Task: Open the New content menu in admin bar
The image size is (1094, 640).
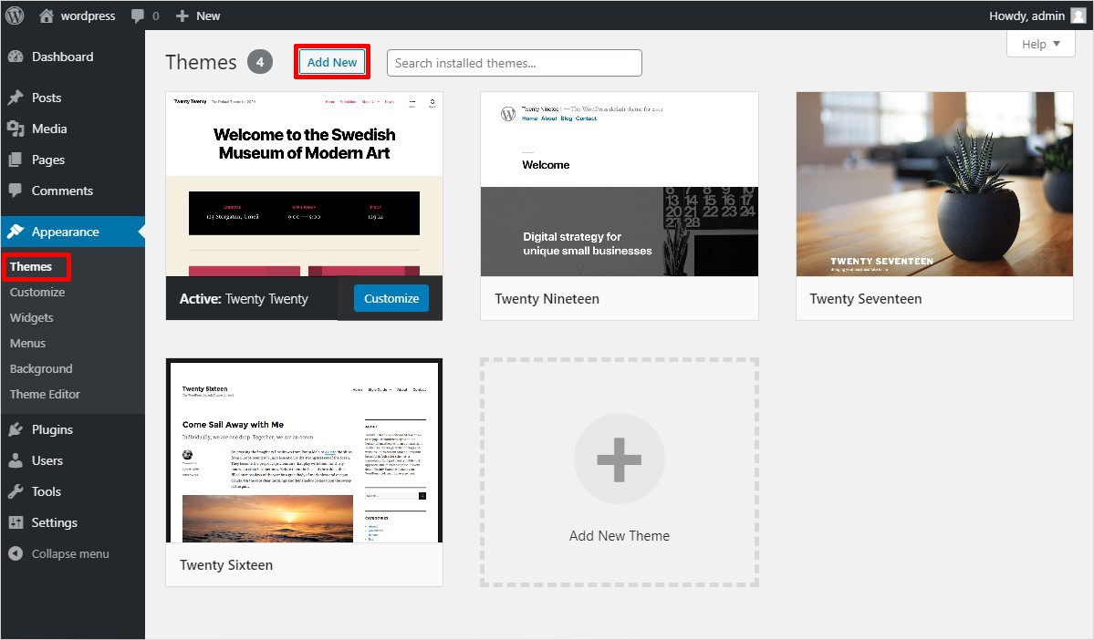Action: pos(198,15)
